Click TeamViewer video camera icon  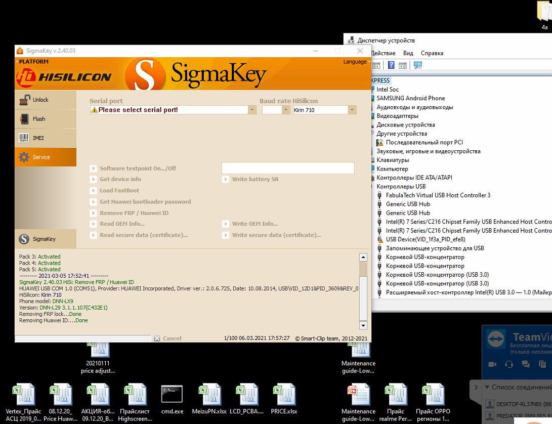tap(492, 364)
